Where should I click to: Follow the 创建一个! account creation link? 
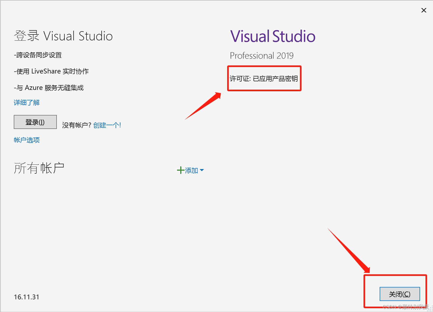point(107,125)
